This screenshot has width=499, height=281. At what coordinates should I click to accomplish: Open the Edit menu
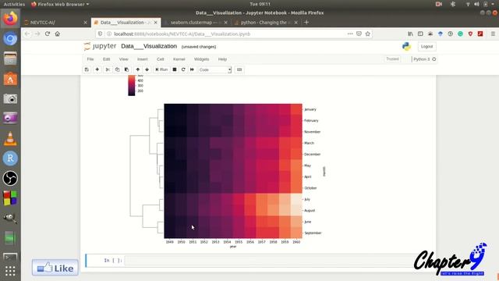(x=106, y=59)
